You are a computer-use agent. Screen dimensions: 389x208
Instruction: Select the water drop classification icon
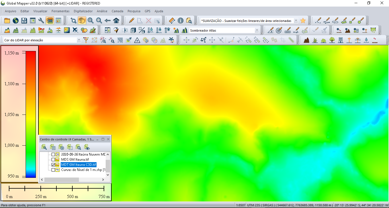pos(366,40)
